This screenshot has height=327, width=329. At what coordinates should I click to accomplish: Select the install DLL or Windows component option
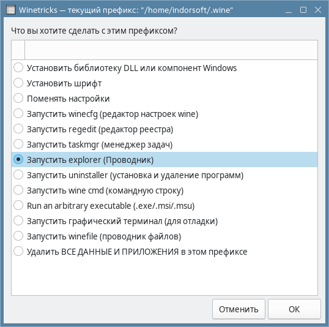(x=164, y=68)
